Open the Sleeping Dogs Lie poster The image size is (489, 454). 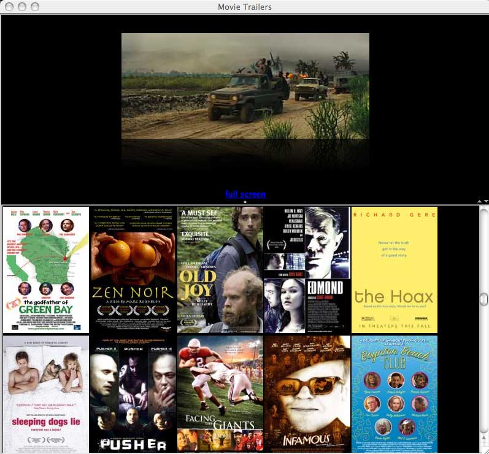(46, 394)
